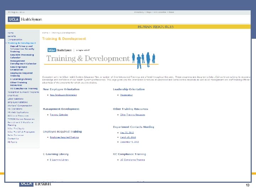Click the Leadership Orientation heading
256x192 pixels.
[129, 89]
